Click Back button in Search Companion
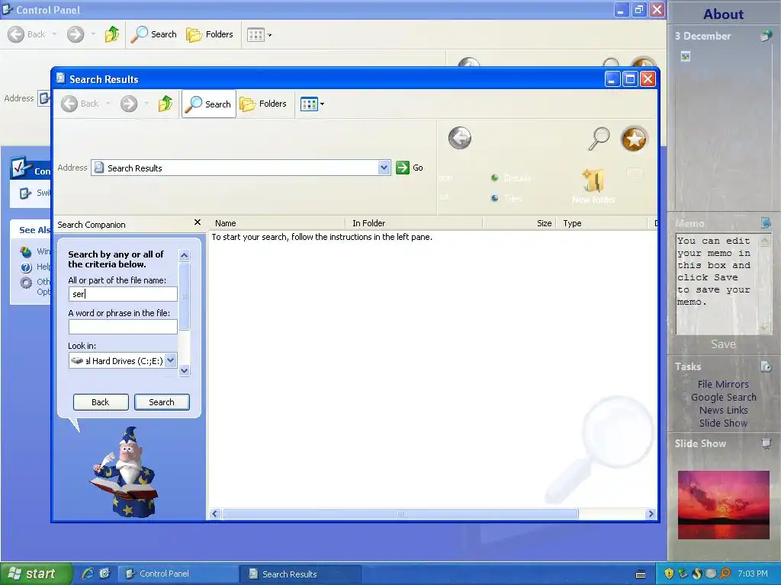781x585 pixels. (101, 402)
